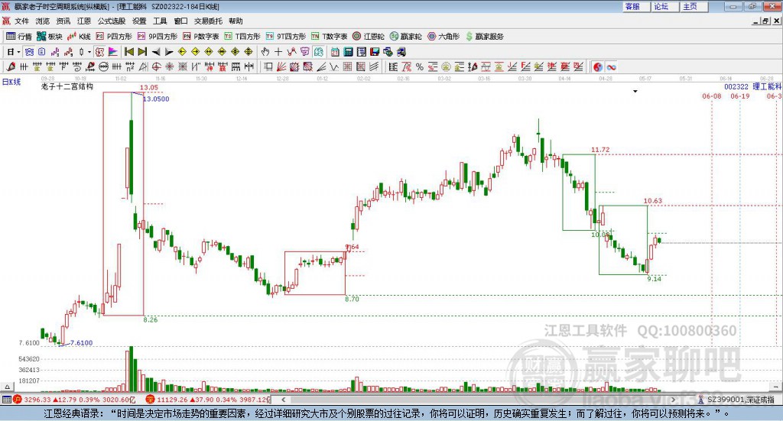
Task: Open the 交易委托 menu
Action: 208,21
